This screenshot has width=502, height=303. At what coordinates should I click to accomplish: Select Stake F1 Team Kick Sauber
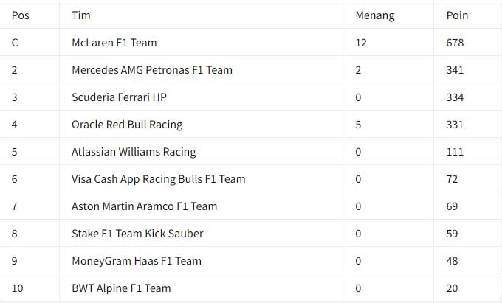[x=137, y=234]
